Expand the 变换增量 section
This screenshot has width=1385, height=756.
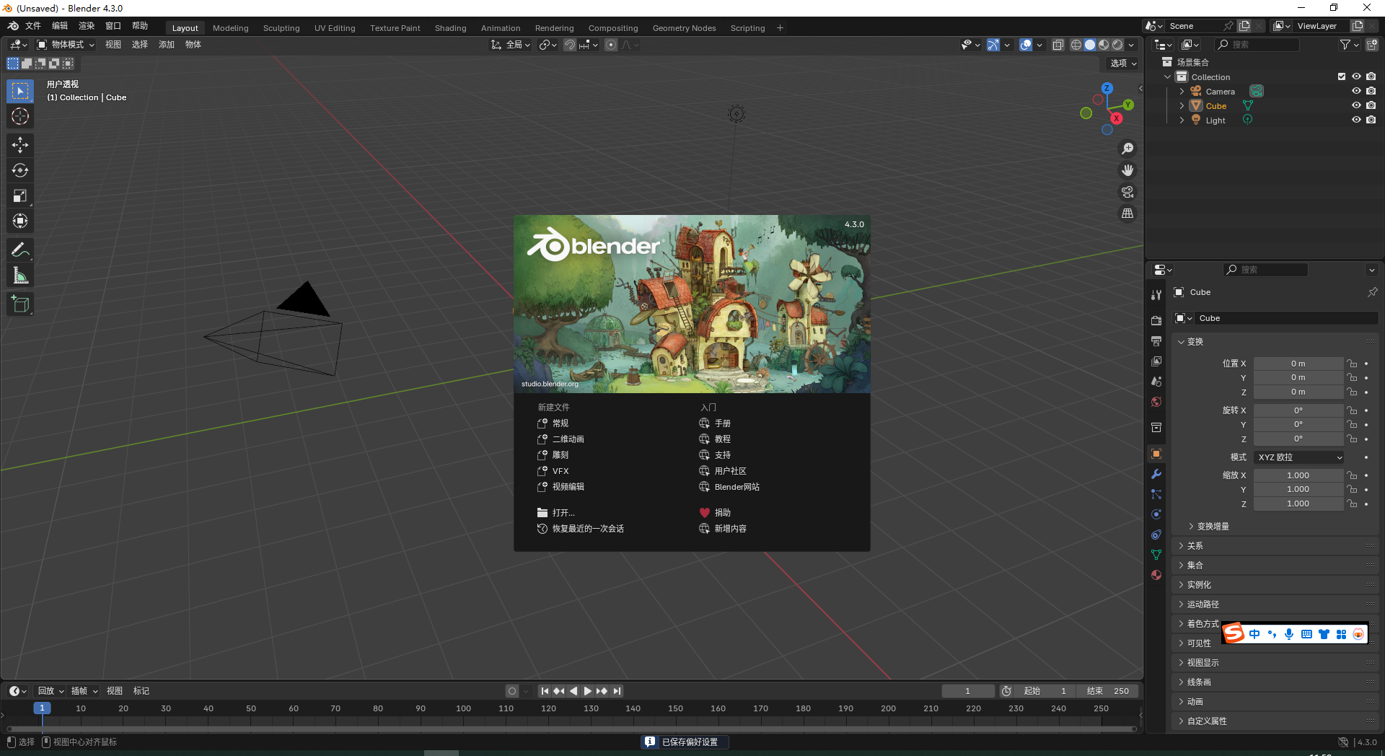[x=1213, y=526]
